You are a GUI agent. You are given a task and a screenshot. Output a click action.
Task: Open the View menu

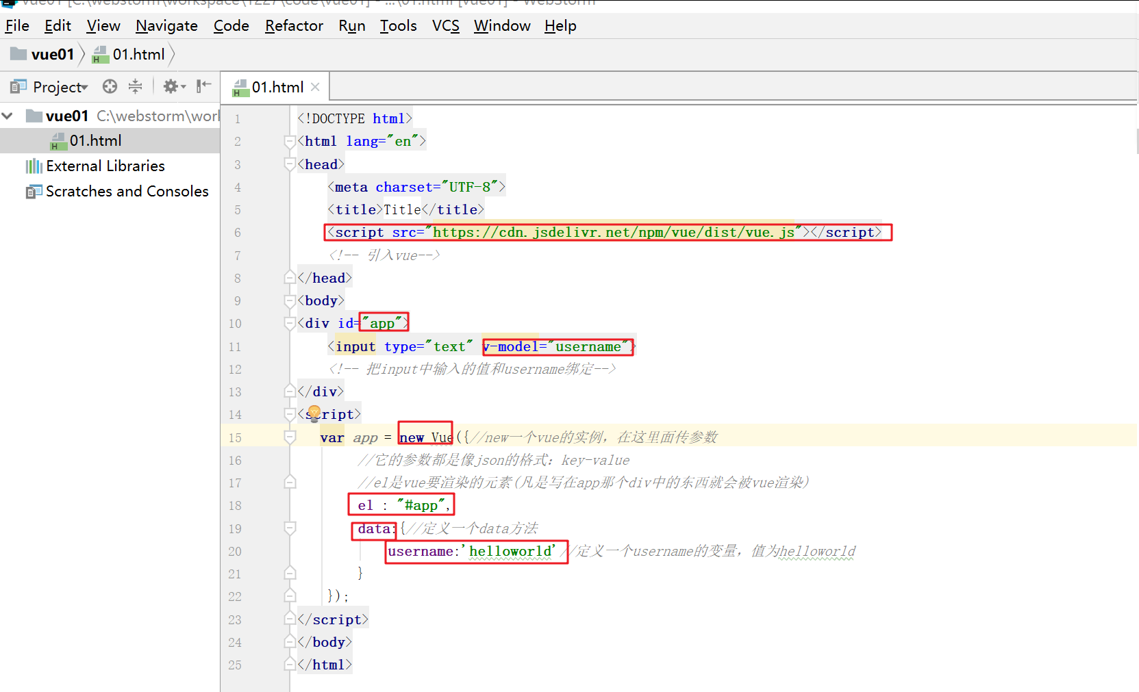tap(103, 26)
